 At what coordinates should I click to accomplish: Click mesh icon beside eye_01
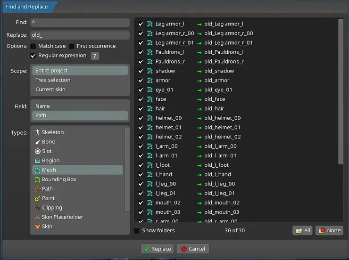pos(150,90)
